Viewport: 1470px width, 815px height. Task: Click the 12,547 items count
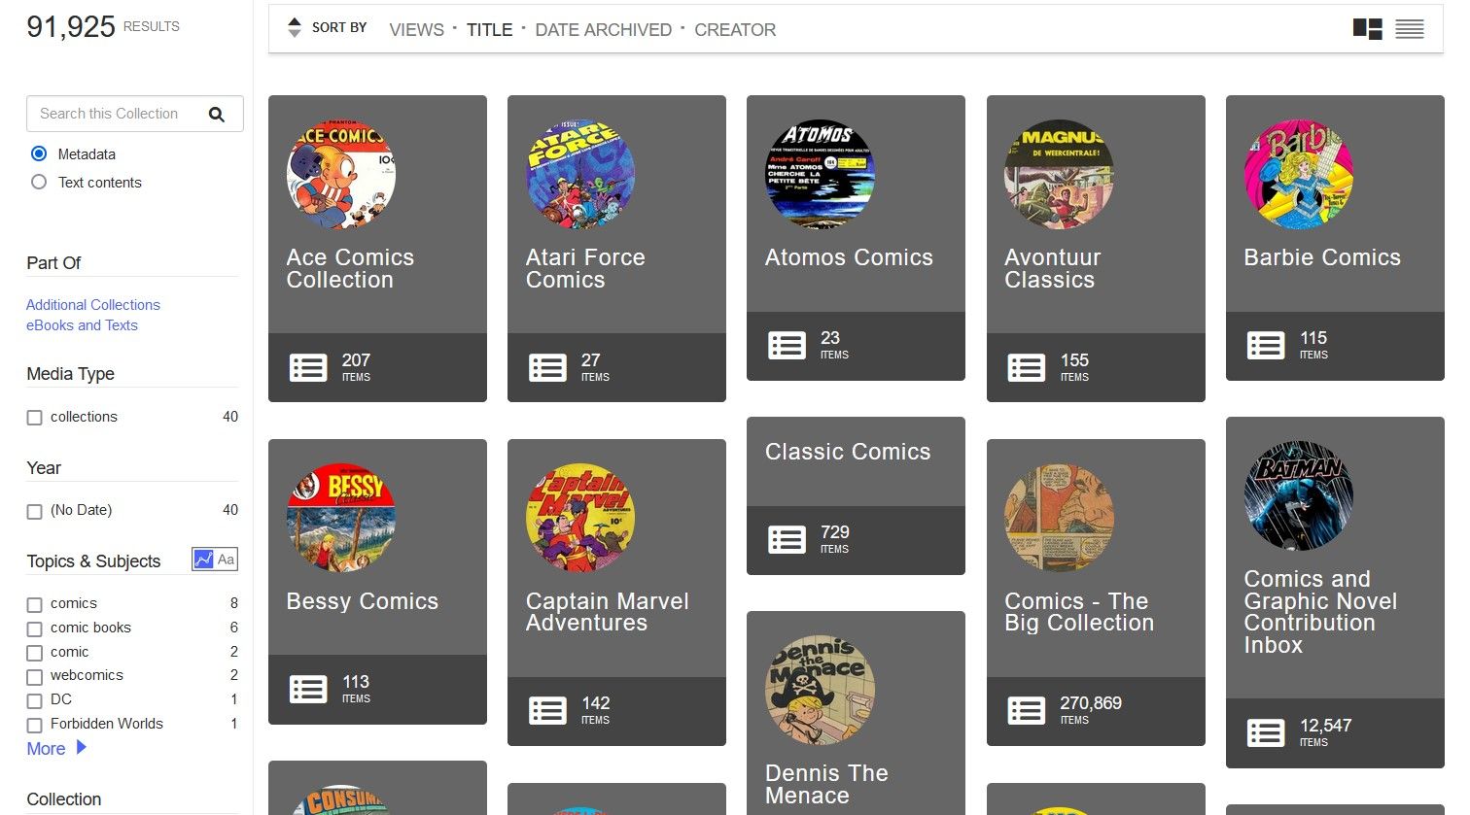click(x=1326, y=726)
